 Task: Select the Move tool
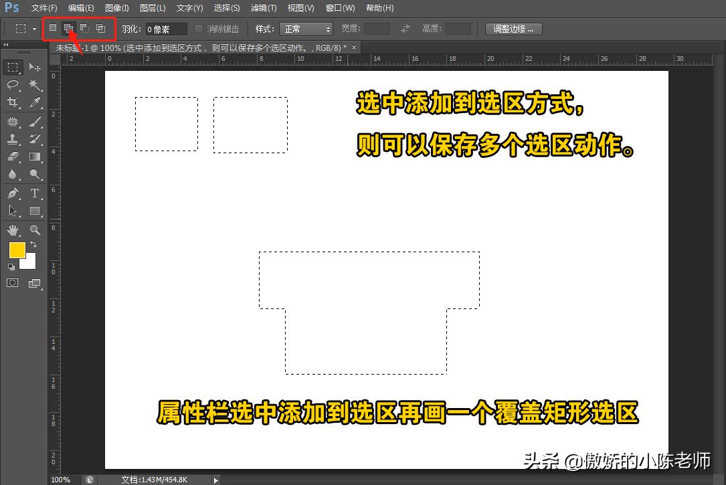click(35, 67)
